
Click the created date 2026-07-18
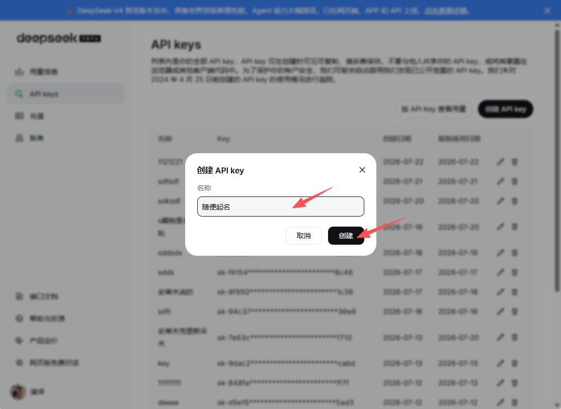403,253
